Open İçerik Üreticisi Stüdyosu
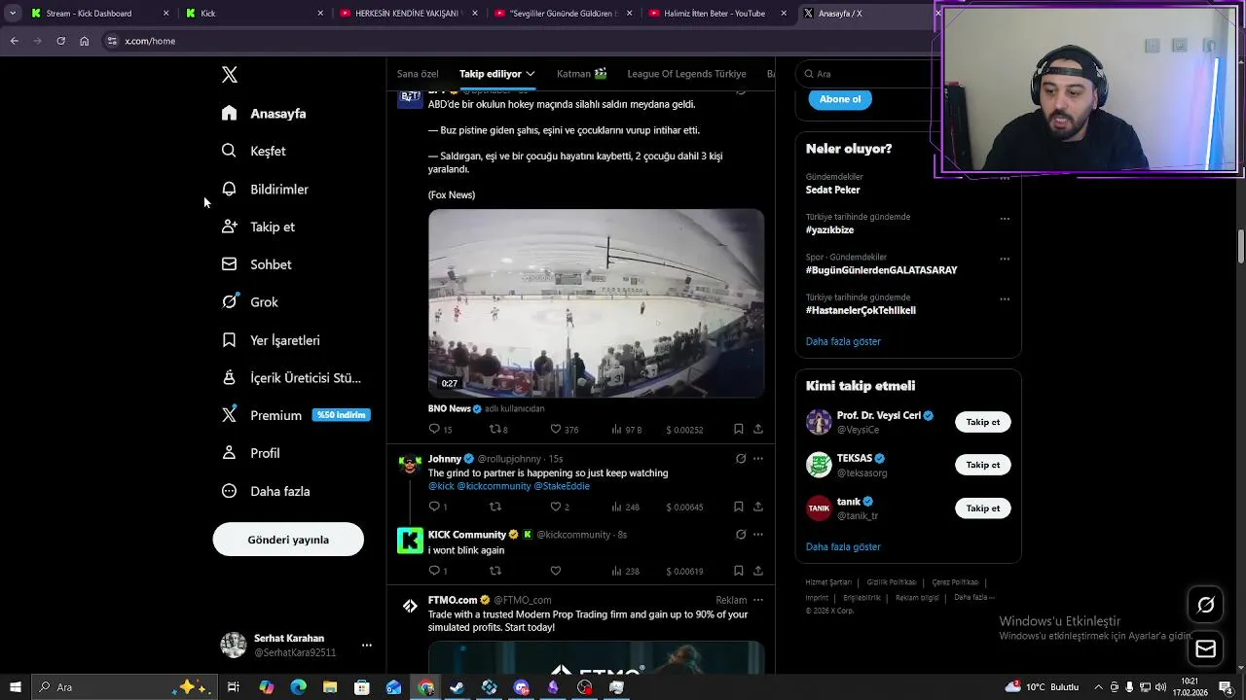1246x700 pixels. 291,377
